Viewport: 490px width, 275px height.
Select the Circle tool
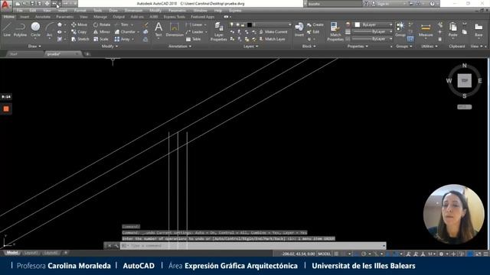(x=35, y=30)
